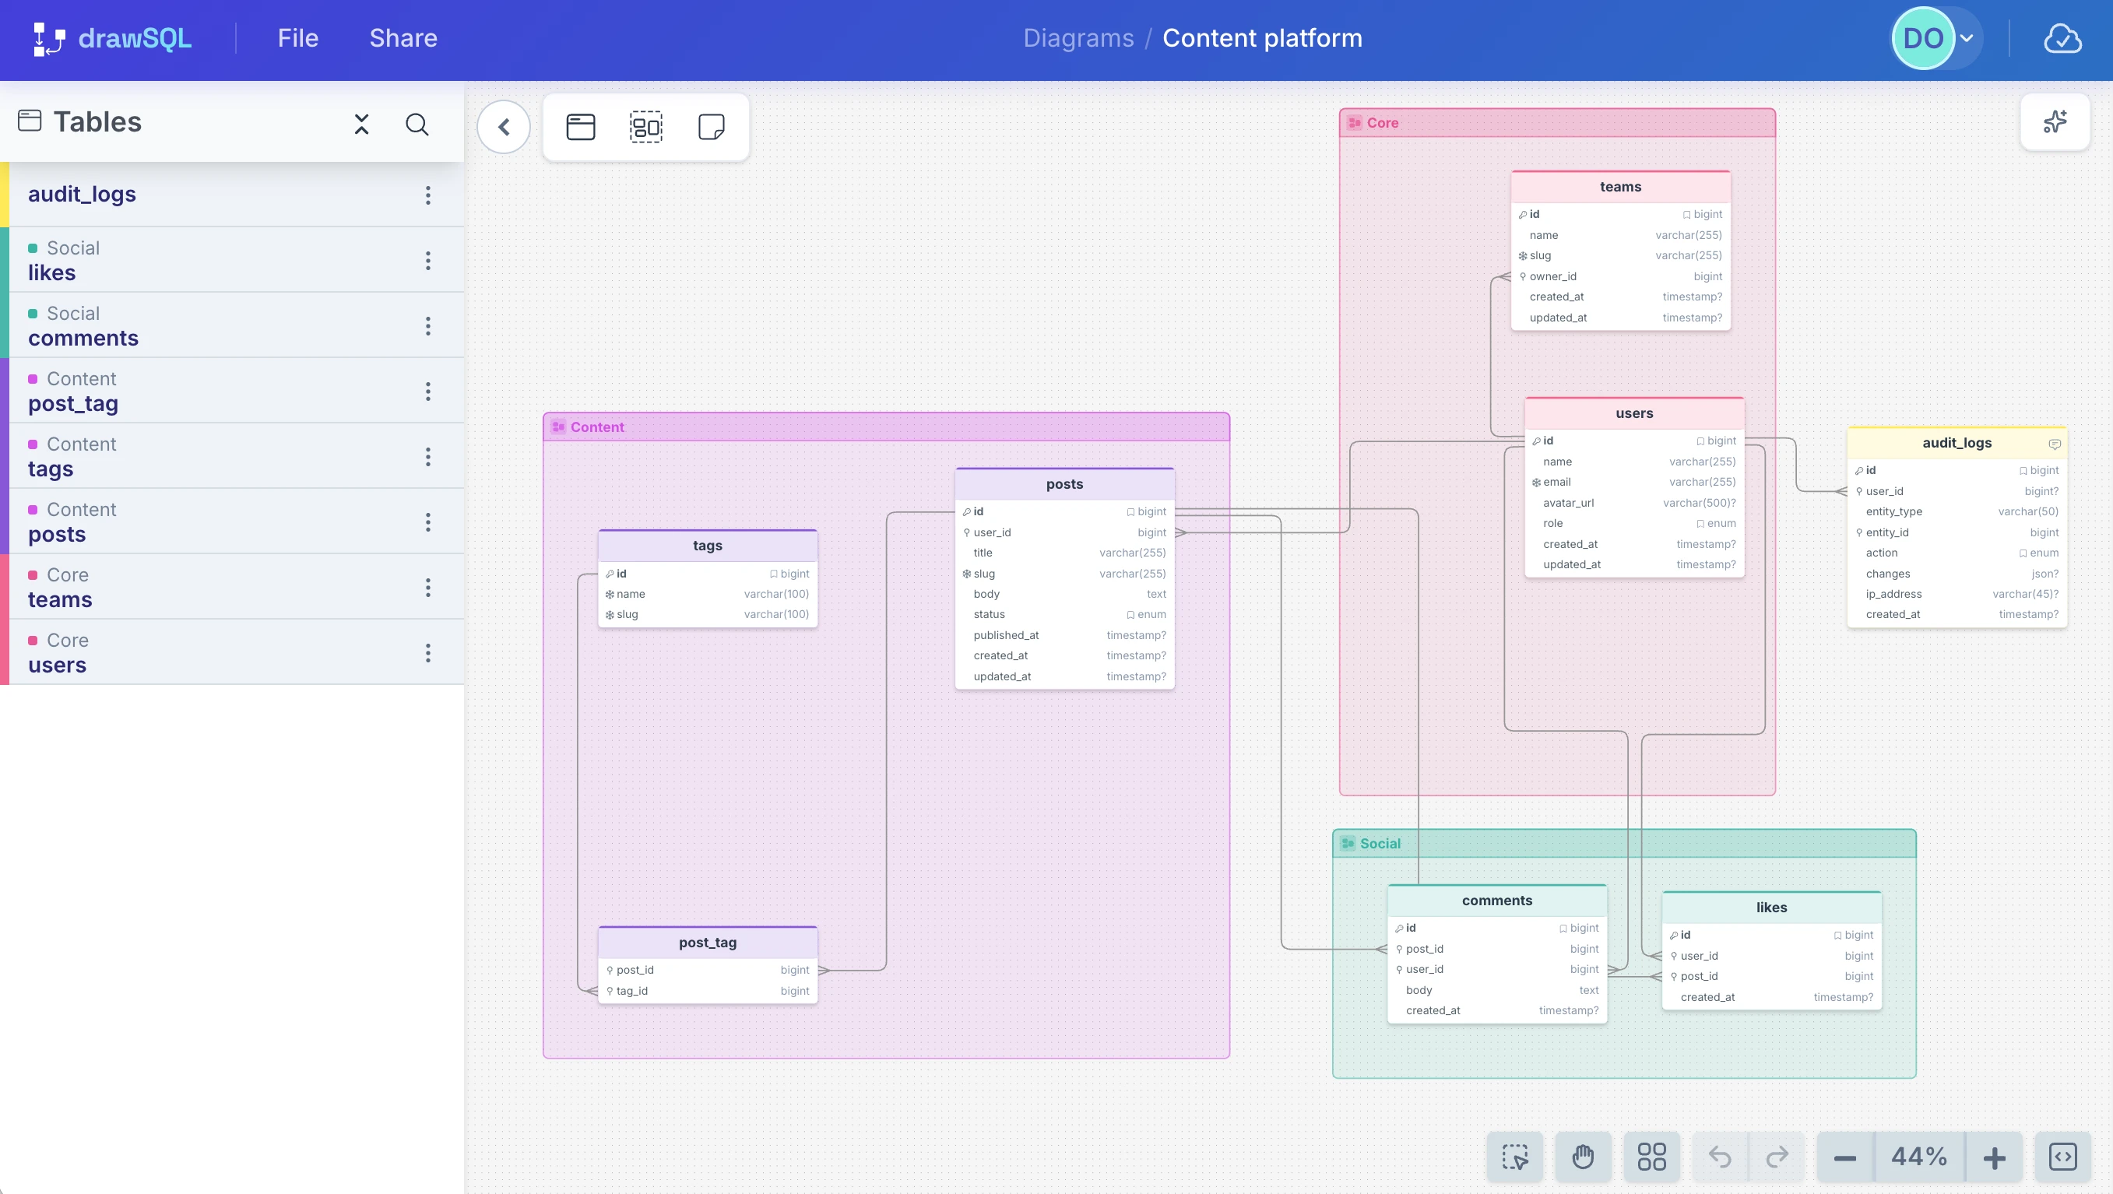The height and width of the screenshot is (1194, 2113).
Task: Click the undo arrow icon
Action: (1718, 1157)
